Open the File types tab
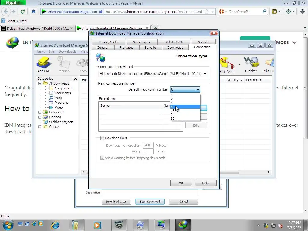Viewport: 308px width, 231px height. (126, 48)
